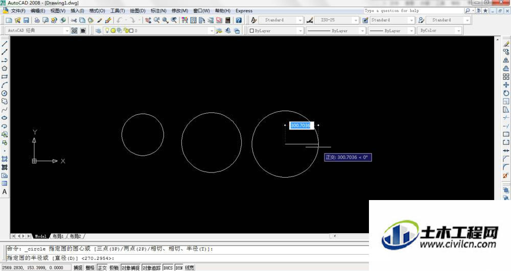Click the 'Type a question for help' field

(413, 11)
